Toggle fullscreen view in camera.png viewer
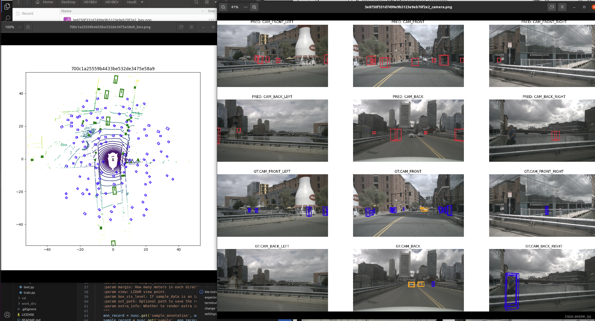 point(551,7)
